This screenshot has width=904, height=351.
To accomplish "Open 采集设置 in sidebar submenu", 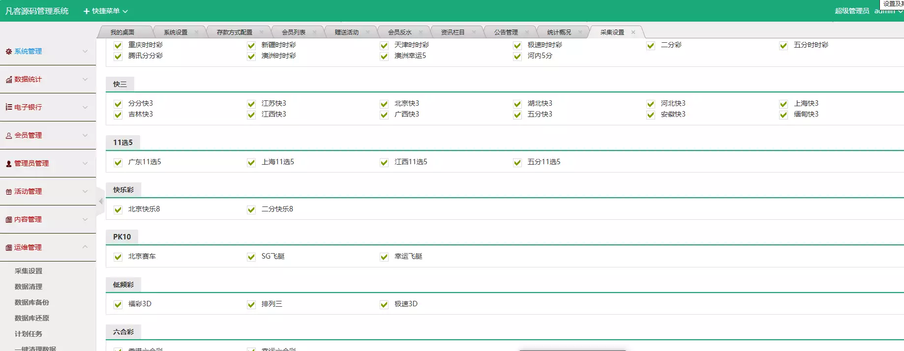I will [29, 271].
